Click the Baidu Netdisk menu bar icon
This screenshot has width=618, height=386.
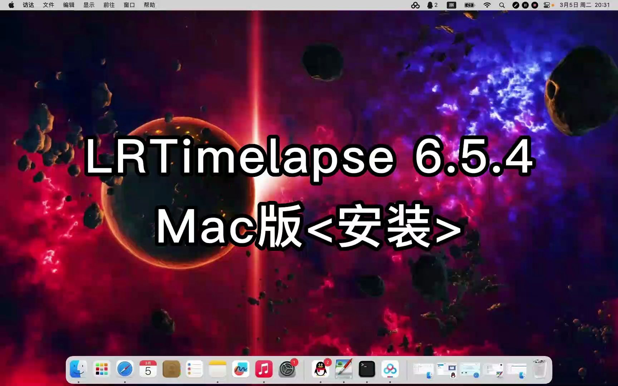[415, 5]
